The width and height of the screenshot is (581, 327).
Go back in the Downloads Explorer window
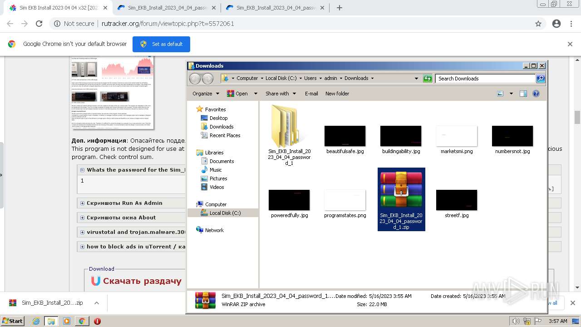tap(195, 79)
